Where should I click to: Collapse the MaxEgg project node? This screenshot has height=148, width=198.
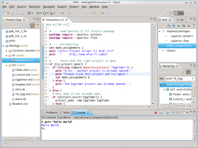[3, 46]
